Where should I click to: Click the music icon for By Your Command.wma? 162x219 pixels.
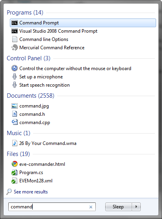[x=15, y=143]
